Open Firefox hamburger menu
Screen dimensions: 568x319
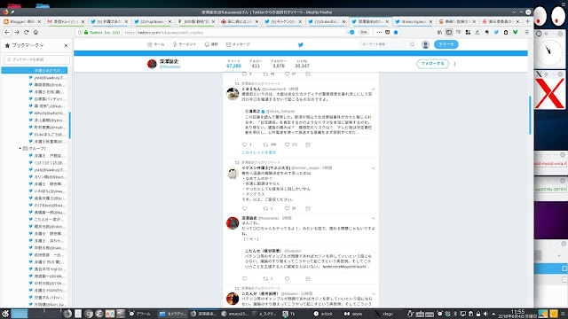[x=526, y=32]
